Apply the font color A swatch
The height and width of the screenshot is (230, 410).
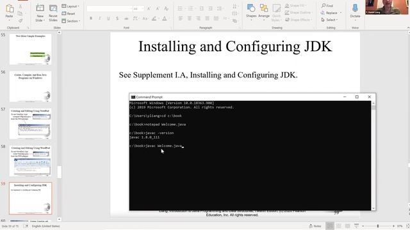coord(165,19)
